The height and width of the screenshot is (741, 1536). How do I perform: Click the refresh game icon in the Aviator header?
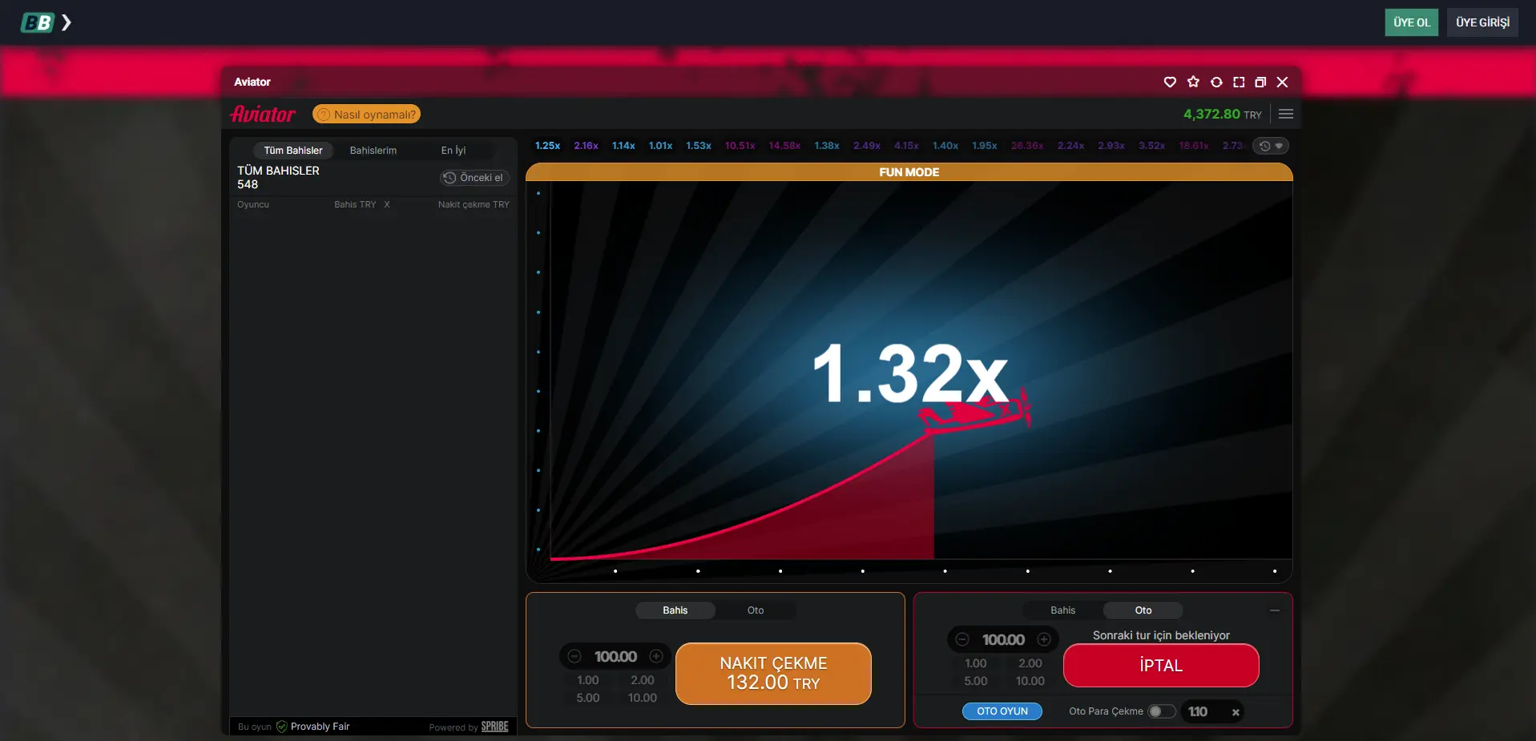1216,82
